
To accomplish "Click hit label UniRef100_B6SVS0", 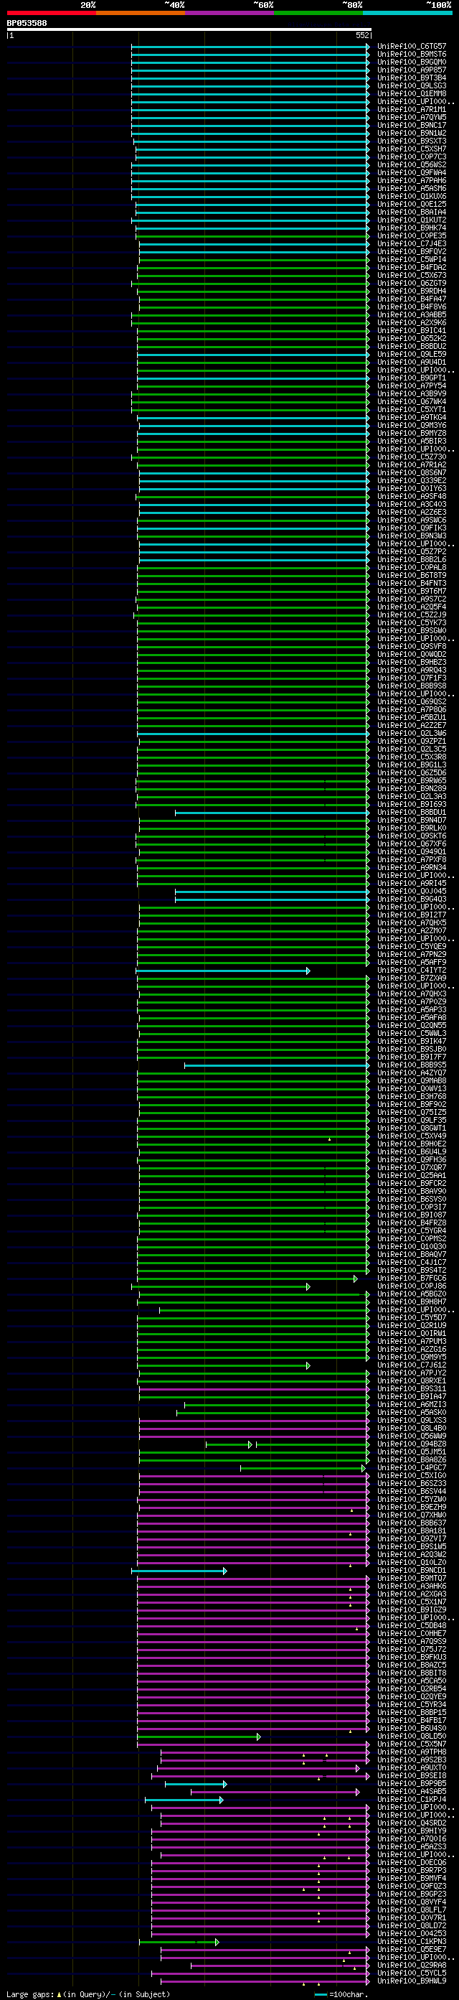I will pos(412,1200).
